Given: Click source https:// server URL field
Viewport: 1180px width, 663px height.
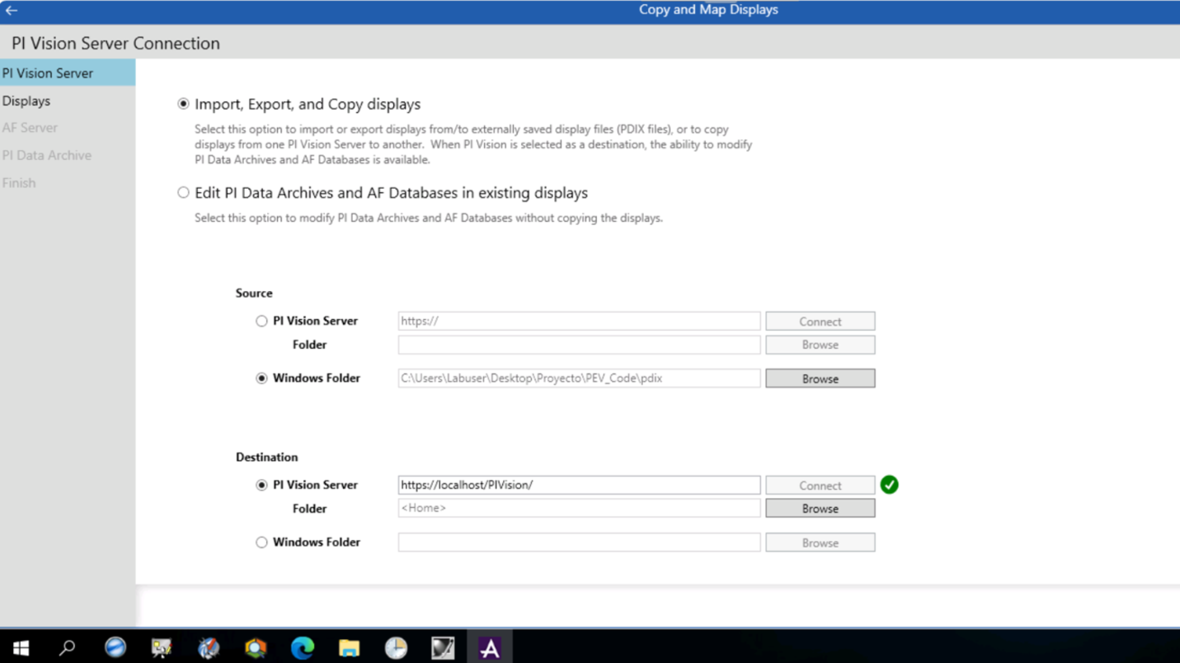Looking at the screenshot, I should pyautogui.click(x=579, y=321).
